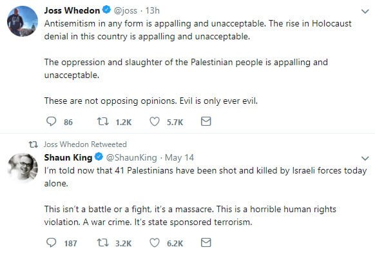Viewport: 375px width, 256px height.
Task: Reply to Shaun King's tweet
Action: pos(51,242)
